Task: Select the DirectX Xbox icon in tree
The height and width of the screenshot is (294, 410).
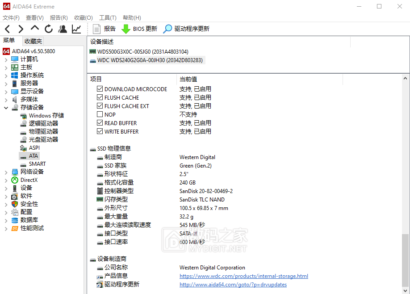Action: [15, 180]
